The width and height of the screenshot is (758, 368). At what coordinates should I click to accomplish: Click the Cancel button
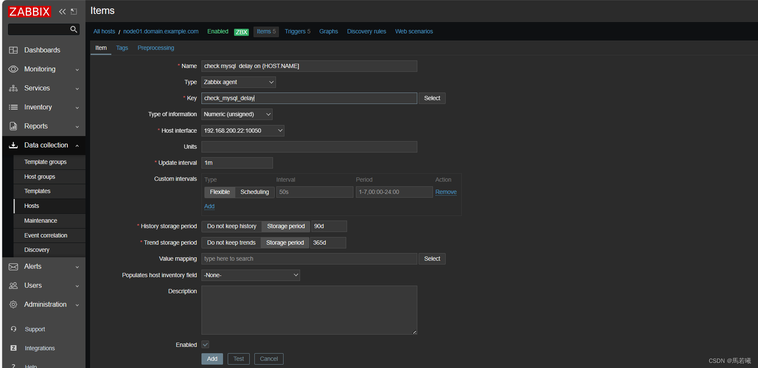tap(269, 359)
